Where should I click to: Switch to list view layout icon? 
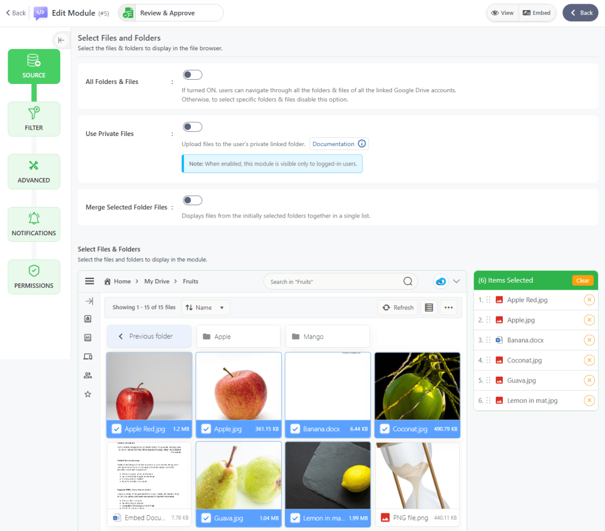tap(429, 307)
